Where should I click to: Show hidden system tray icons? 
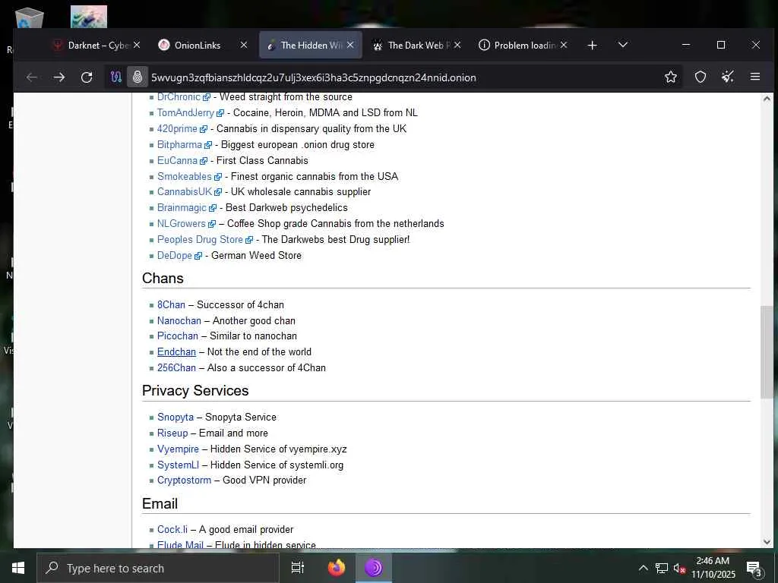point(643,568)
